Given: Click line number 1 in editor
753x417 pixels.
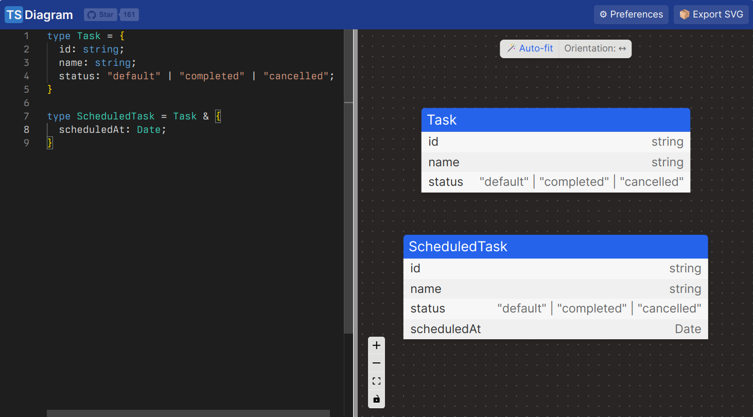Looking at the screenshot, I should coord(26,36).
